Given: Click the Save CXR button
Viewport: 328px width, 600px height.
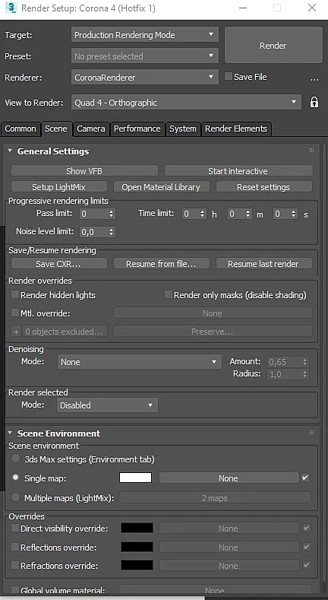Looking at the screenshot, I should [x=59, y=264].
